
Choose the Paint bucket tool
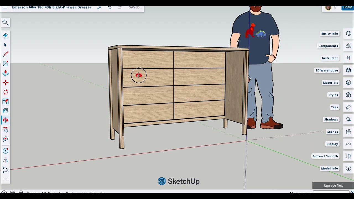tap(5, 111)
